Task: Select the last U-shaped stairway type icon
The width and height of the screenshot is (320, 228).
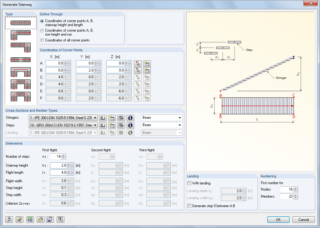Action: click(x=21, y=97)
